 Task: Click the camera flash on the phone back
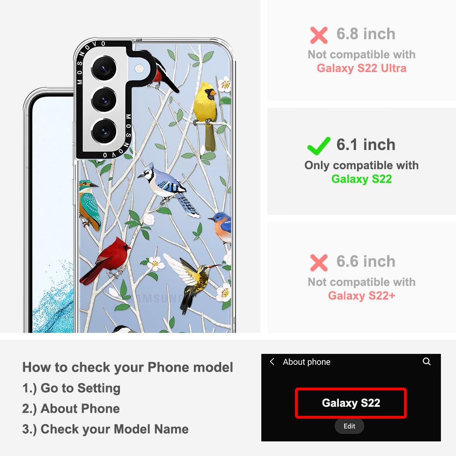pyautogui.click(x=139, y=68)
